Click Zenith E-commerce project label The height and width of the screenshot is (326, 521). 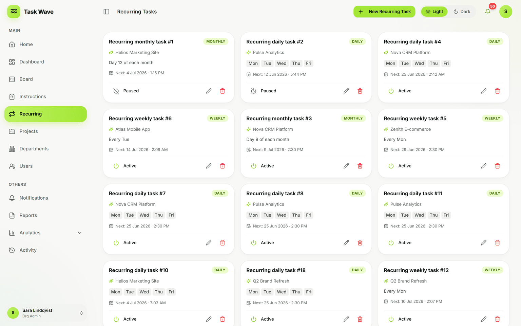[x=410, y=129]
